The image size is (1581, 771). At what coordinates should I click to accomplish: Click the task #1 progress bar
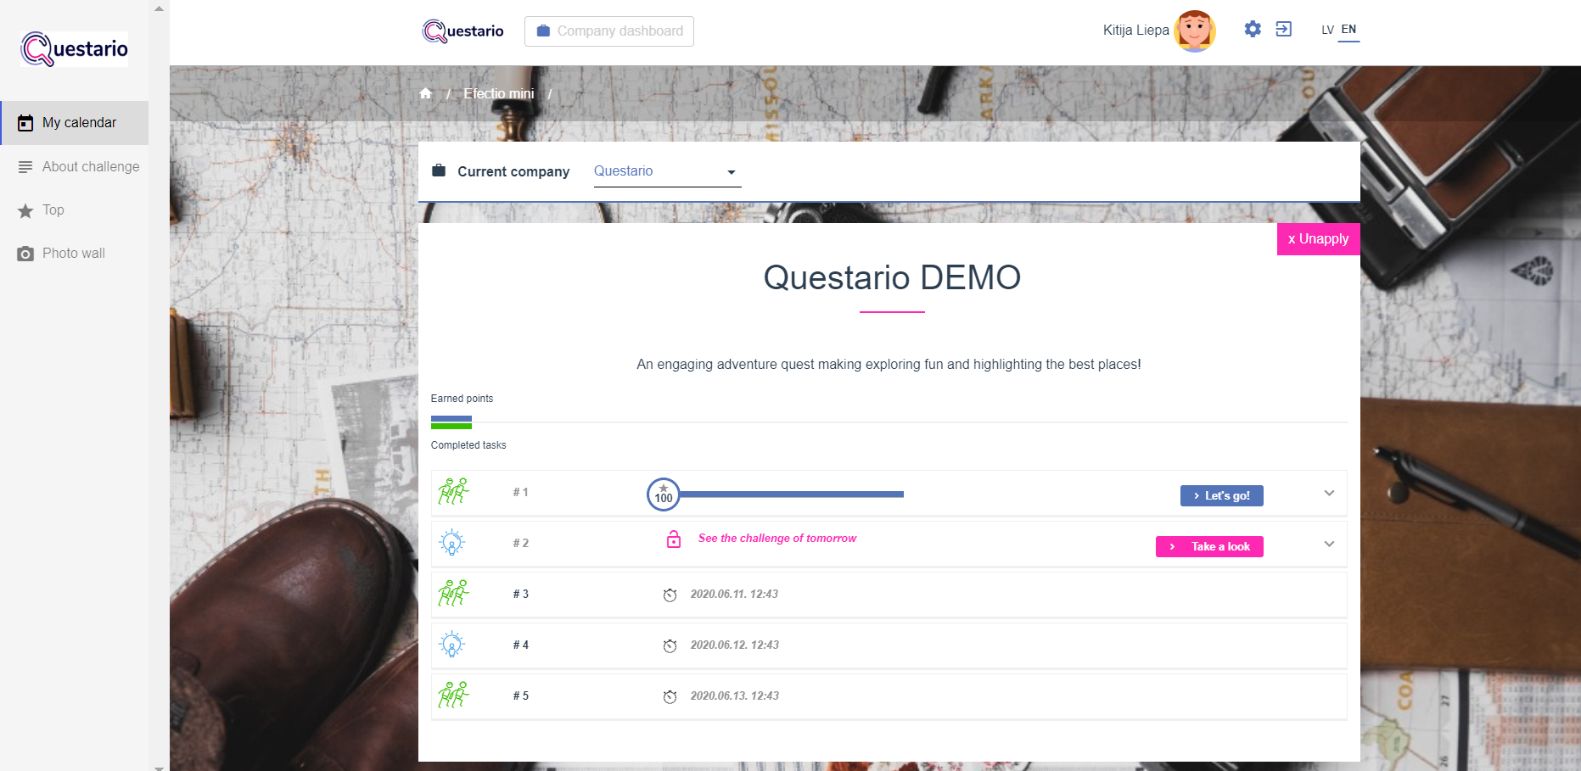pos(792,494)
